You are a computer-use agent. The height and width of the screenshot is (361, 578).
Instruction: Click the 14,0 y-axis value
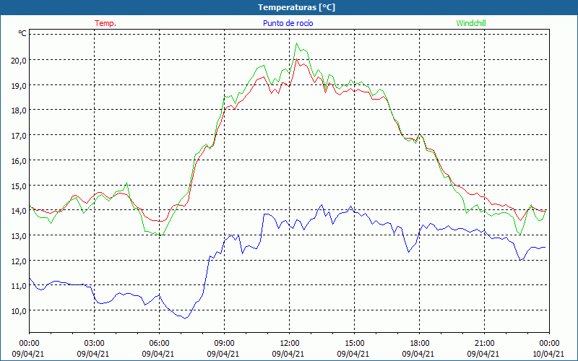point(19,211)
